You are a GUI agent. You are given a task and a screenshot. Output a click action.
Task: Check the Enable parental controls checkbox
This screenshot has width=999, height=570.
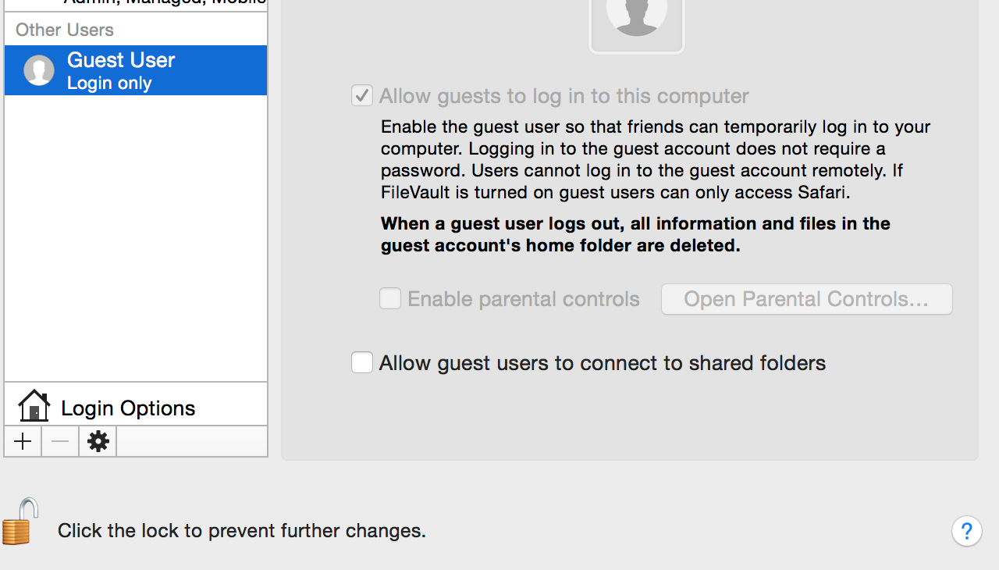(x=390, y=299)
